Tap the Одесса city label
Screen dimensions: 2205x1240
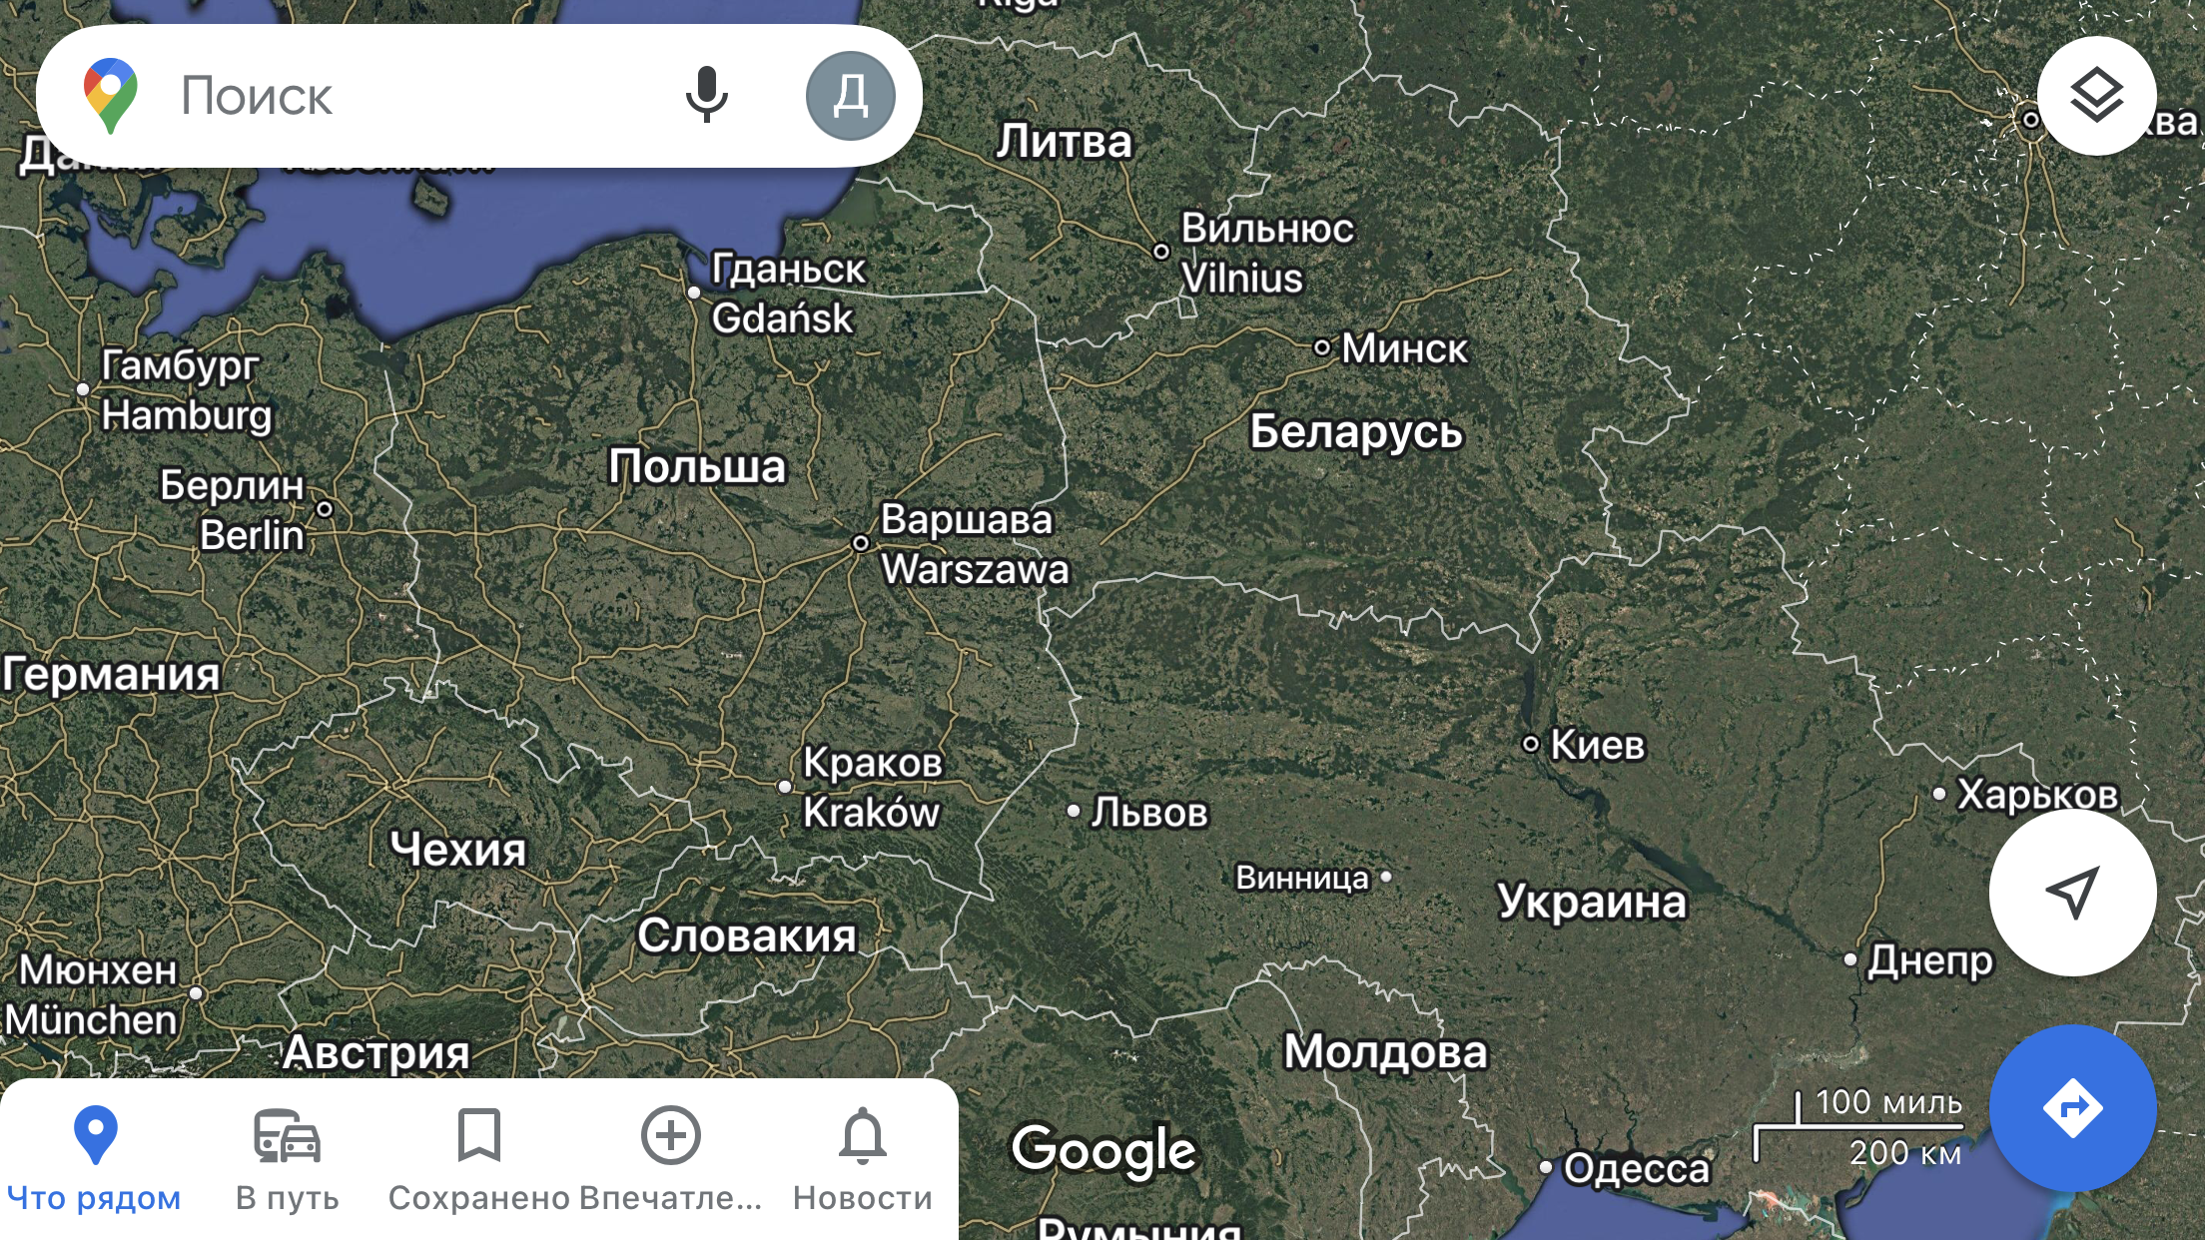(1636, 1168)
